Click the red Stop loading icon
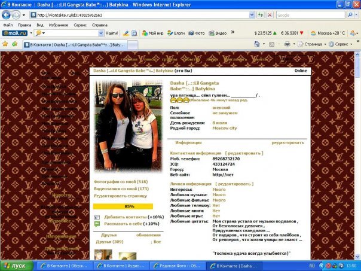Screen dimensions: 361x271 [x=270, y=15]
